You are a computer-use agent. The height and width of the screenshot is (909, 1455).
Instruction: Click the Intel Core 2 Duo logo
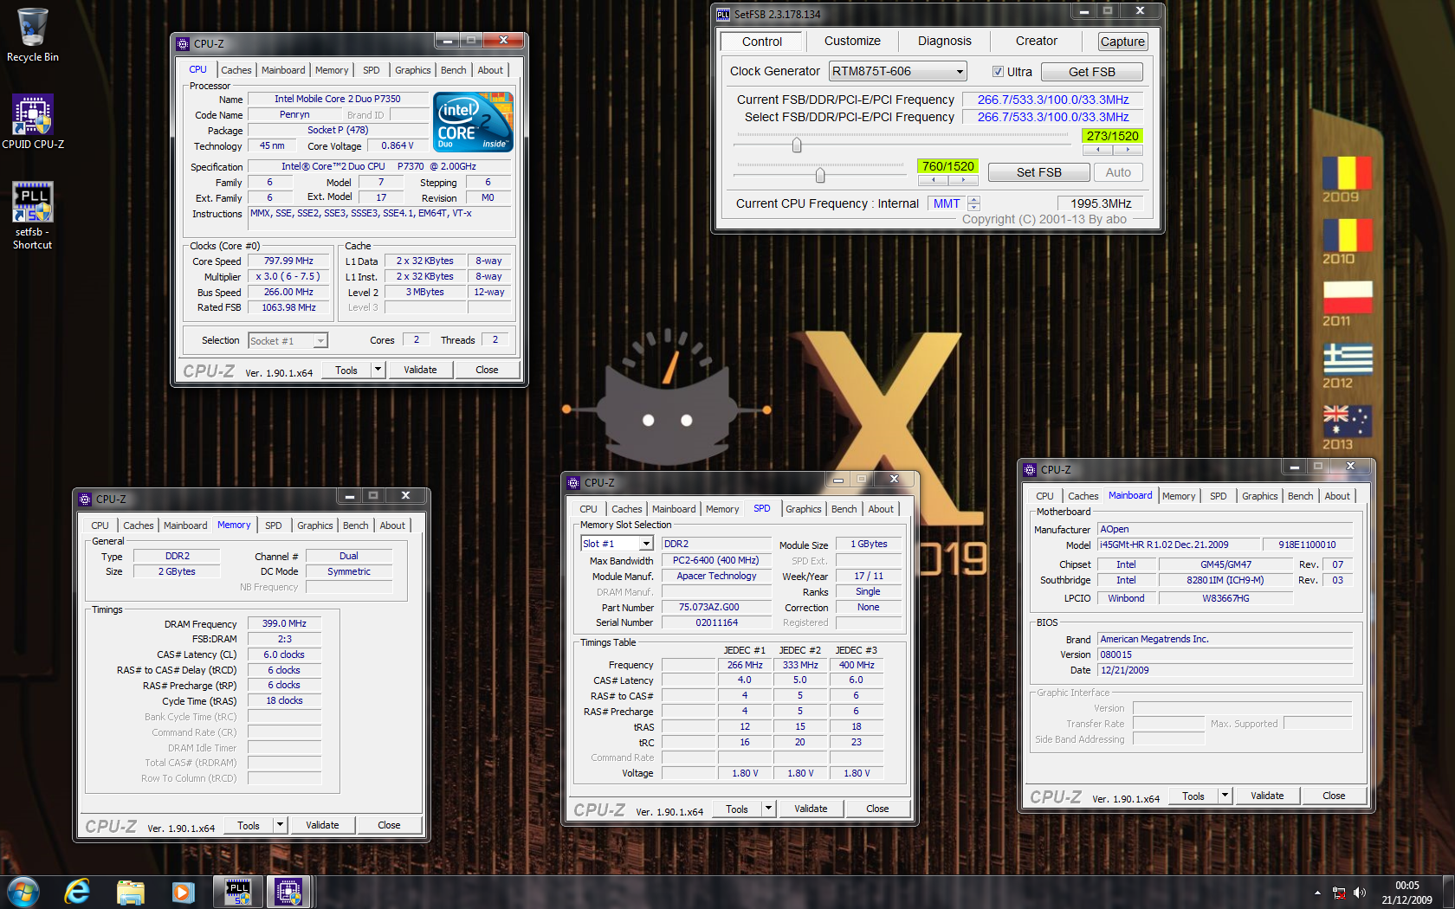[473, 122]
